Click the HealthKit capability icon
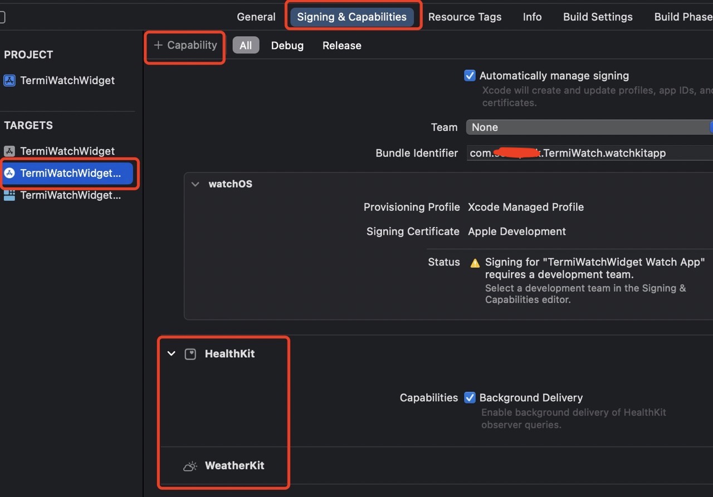The height and width of the screenshot is (497, 713). click(191, 354)
